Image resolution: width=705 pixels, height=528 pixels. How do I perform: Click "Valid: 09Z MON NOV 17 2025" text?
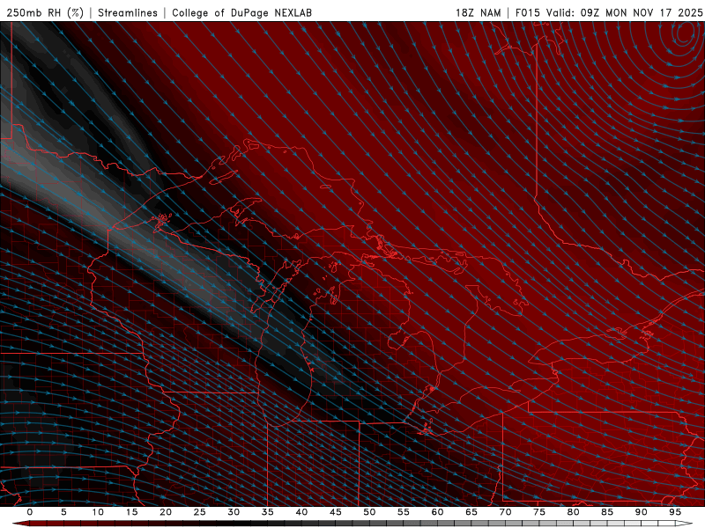[625, 13]
